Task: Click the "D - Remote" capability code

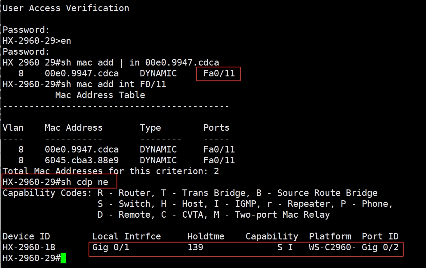Action: [x=124, y=215]
